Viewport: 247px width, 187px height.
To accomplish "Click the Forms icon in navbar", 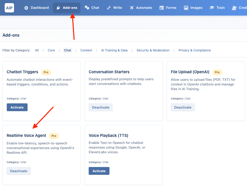I will (162, 8).
